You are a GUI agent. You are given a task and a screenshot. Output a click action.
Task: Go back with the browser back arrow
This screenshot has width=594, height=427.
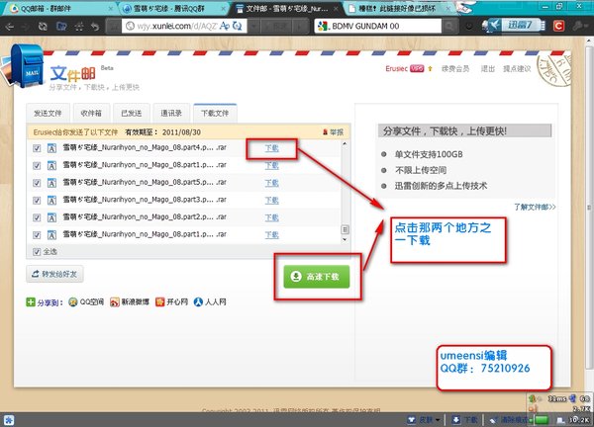tap(10, 26)
